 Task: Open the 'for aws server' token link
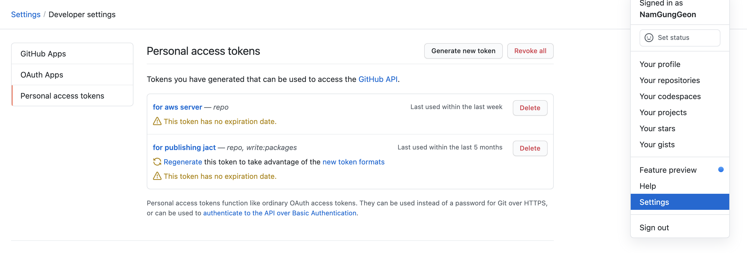177,107
